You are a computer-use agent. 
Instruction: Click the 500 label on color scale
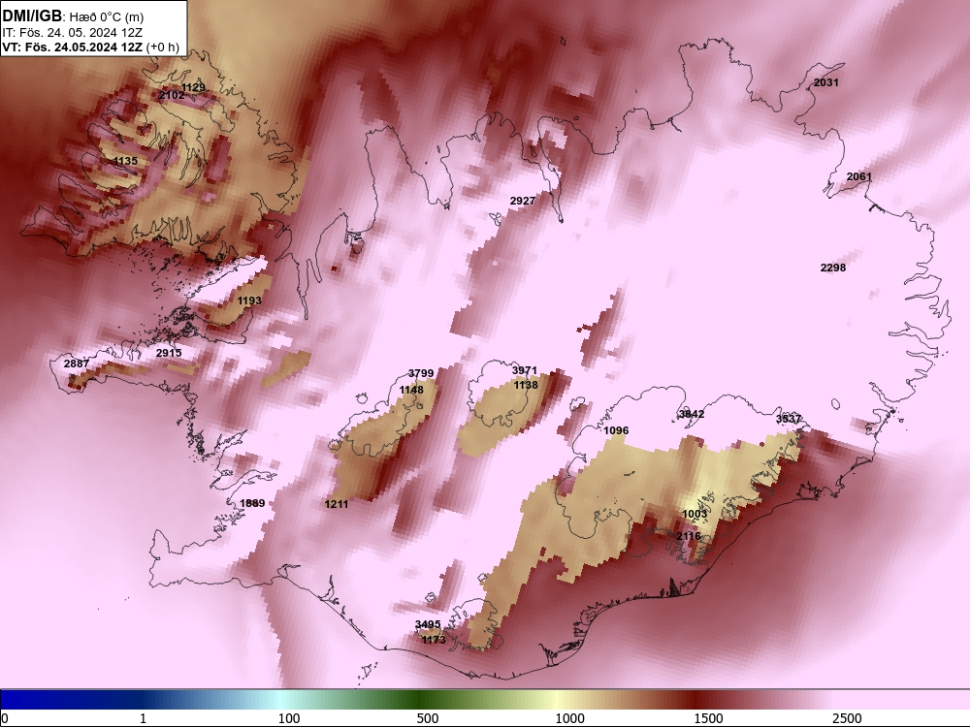pos(428,718)
